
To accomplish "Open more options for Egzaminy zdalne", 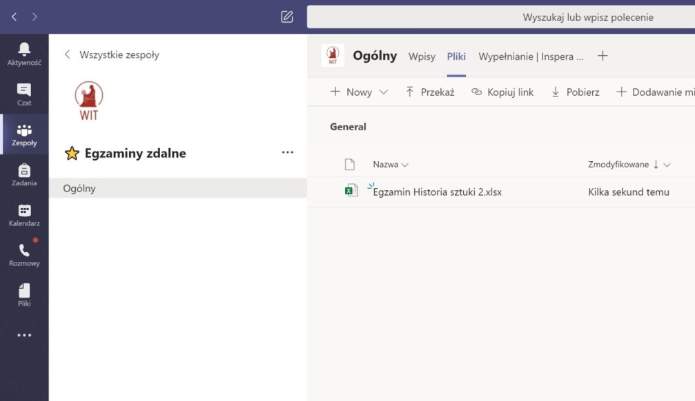I will [x=288, y=152].
